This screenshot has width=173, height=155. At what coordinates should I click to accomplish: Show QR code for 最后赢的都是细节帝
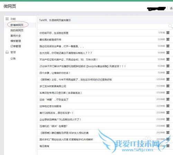click(168, 39)
